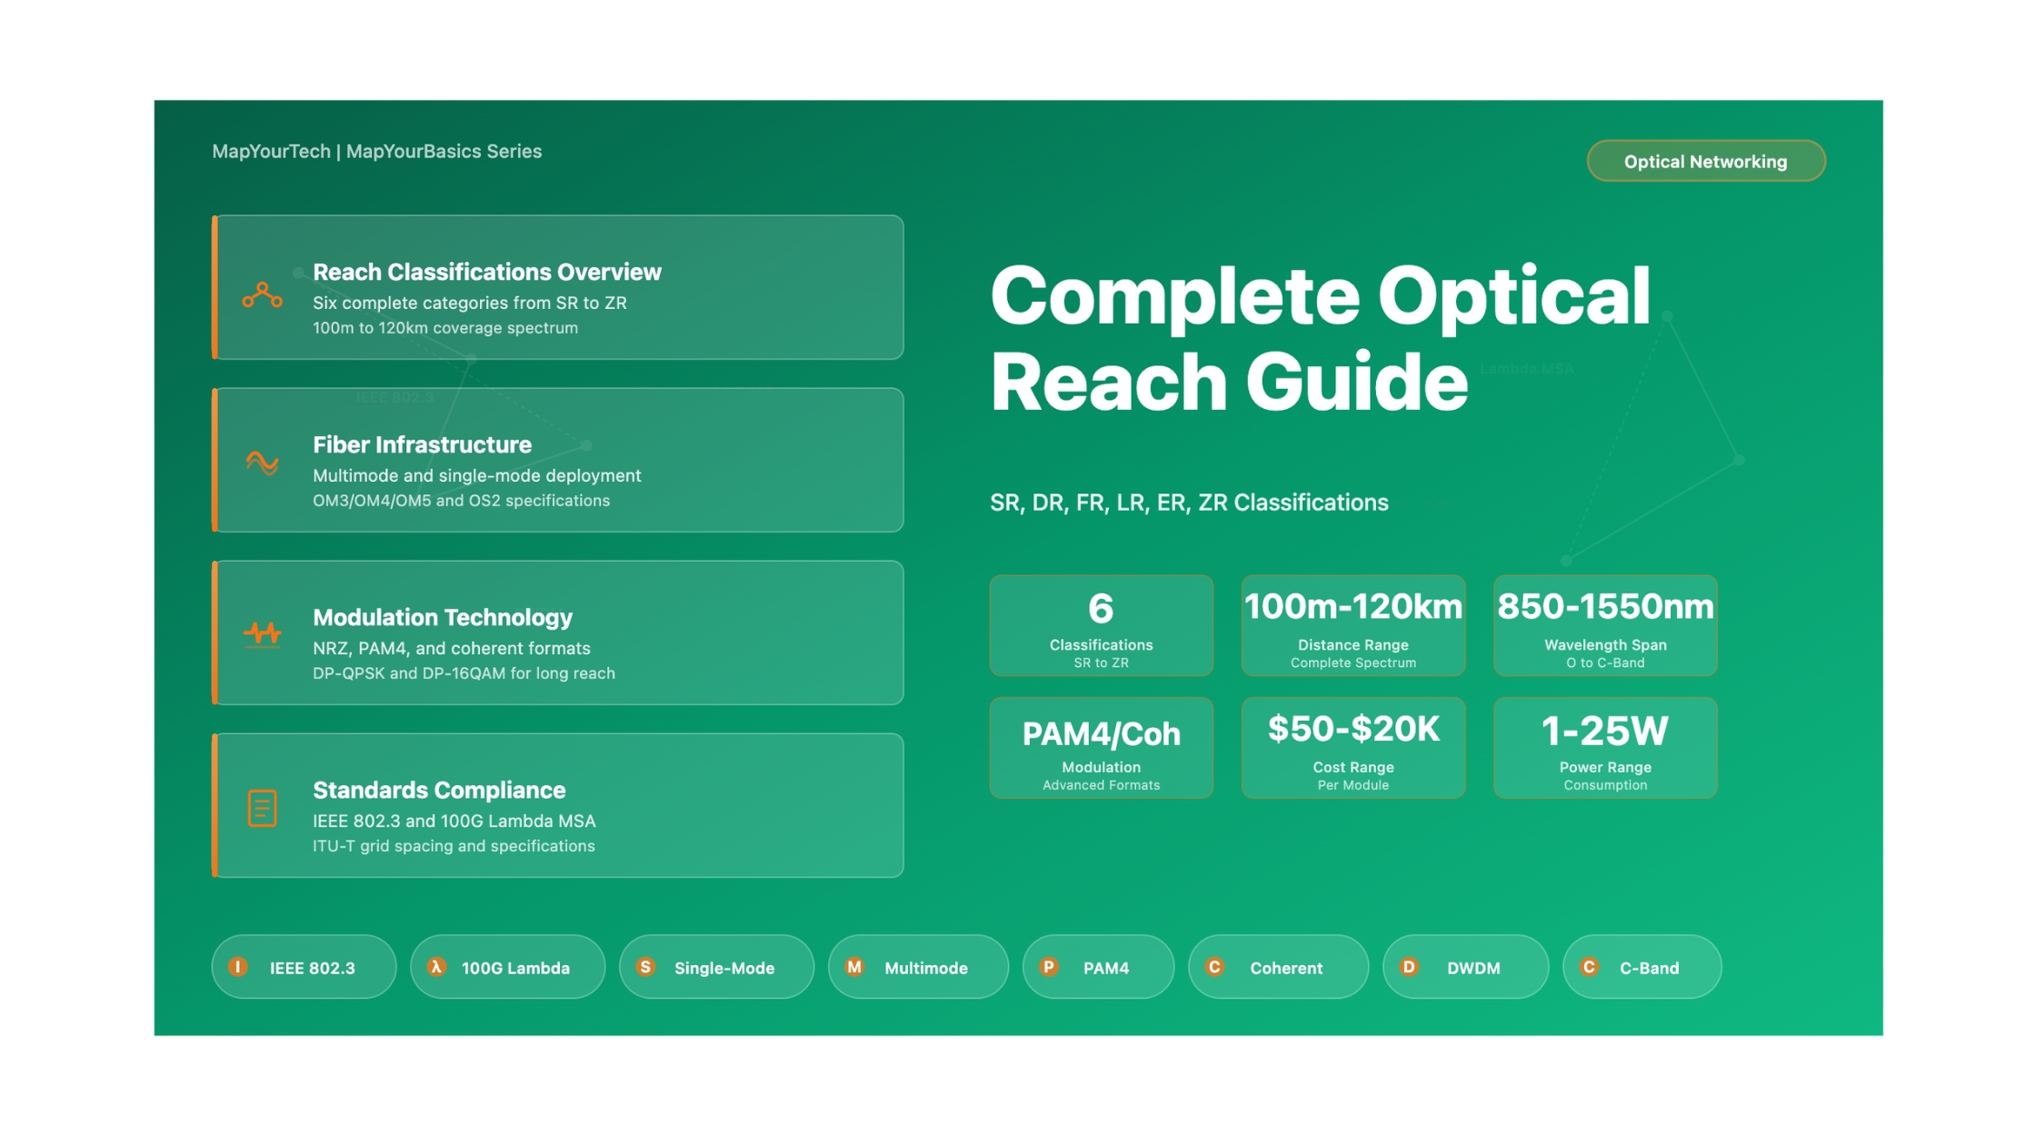The height and width of the screenshot is (1145, 2036).
Task: Click the MapYourTech MapYourBasics Series header text
Action: (376, 152)
